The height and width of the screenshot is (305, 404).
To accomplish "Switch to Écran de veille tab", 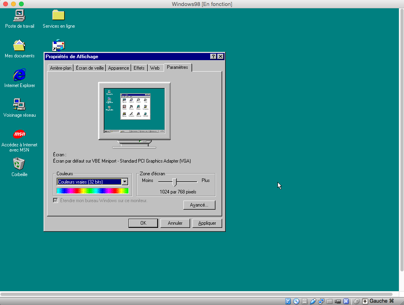I will pyautogui.click(x=90, y=68).
